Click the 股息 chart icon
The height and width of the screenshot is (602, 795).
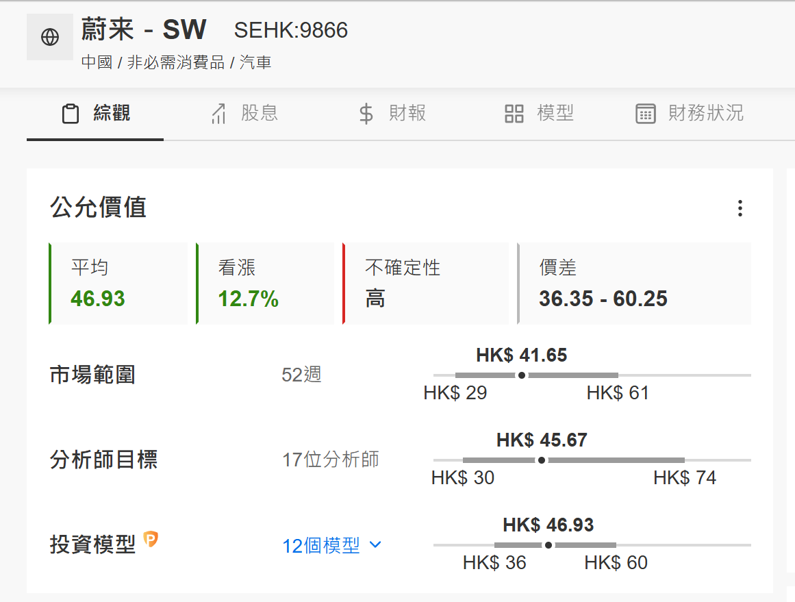tap(218, 114)
